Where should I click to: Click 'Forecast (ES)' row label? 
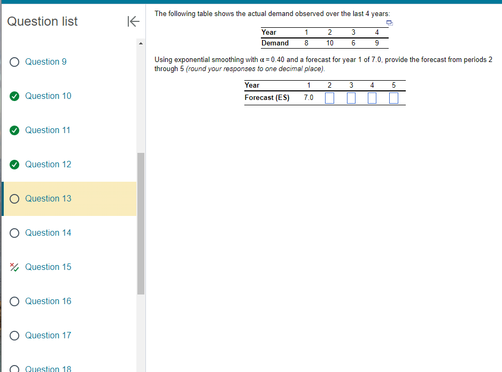(x=267, y=98)
